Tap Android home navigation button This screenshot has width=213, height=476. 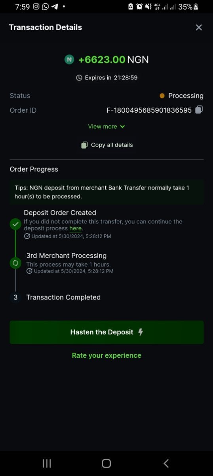(106, 463)
